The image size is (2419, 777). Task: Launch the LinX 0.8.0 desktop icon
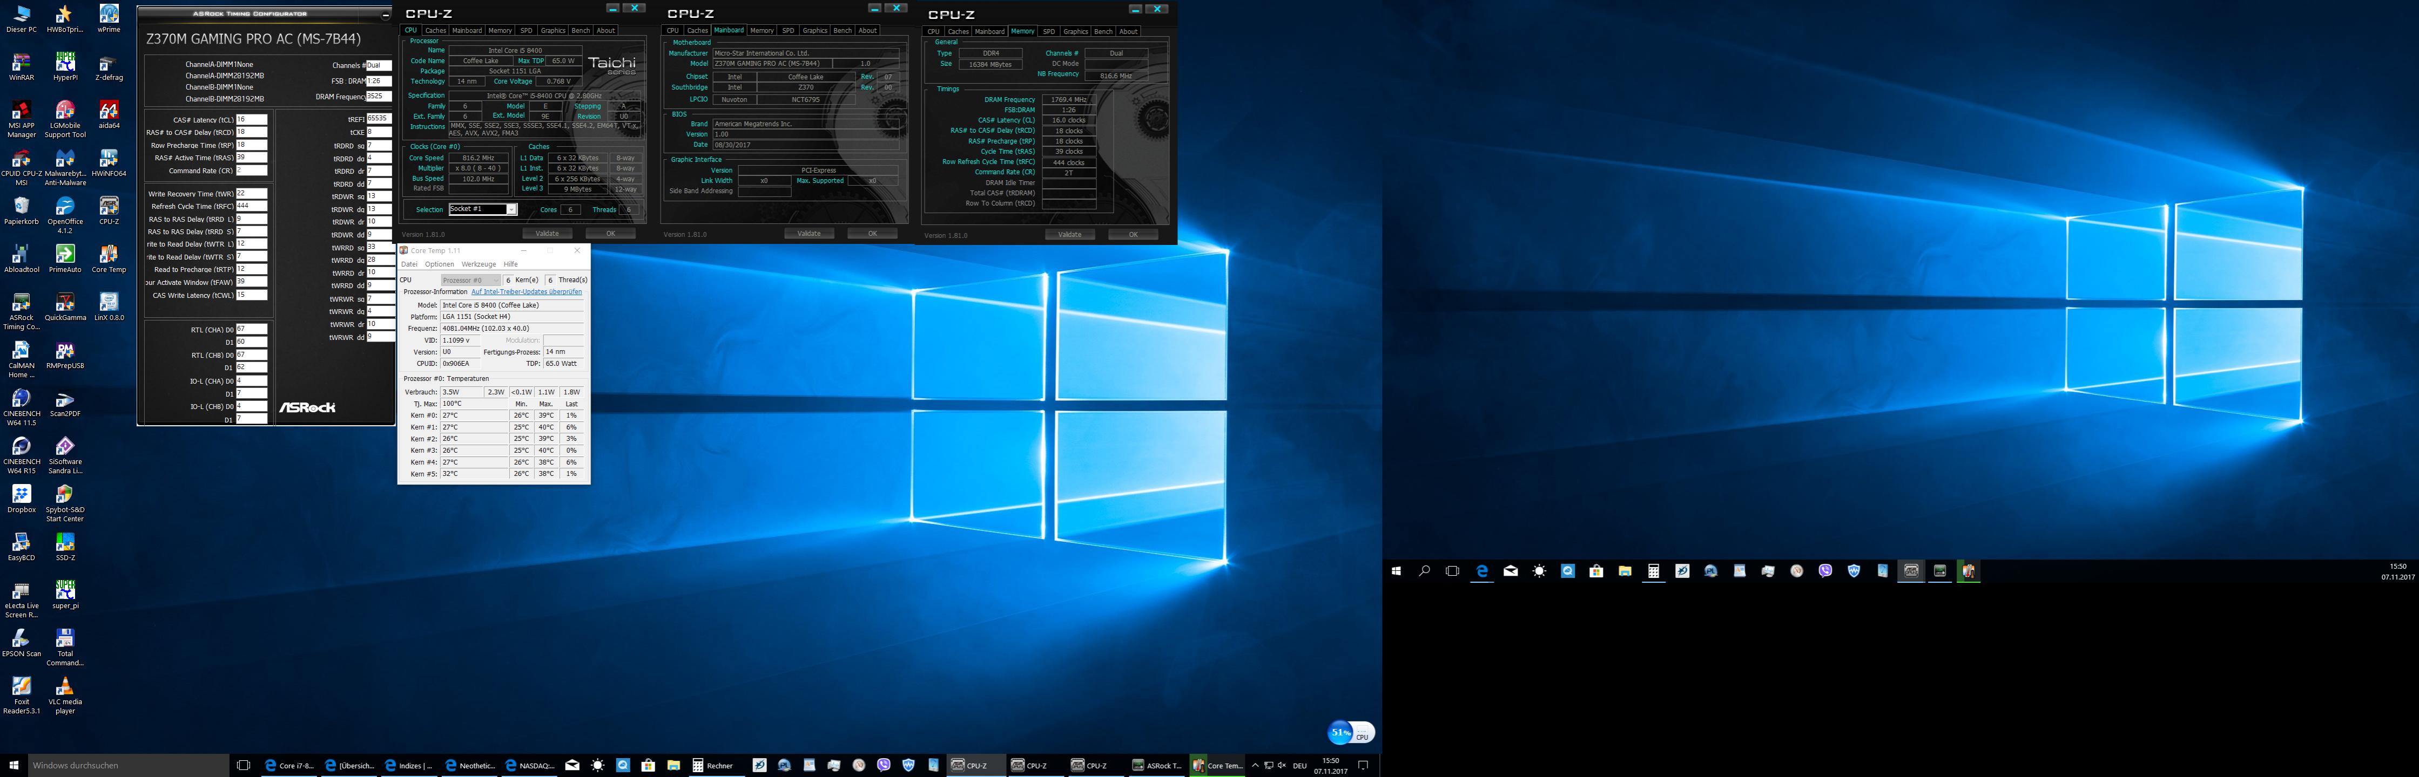point(109,303)
